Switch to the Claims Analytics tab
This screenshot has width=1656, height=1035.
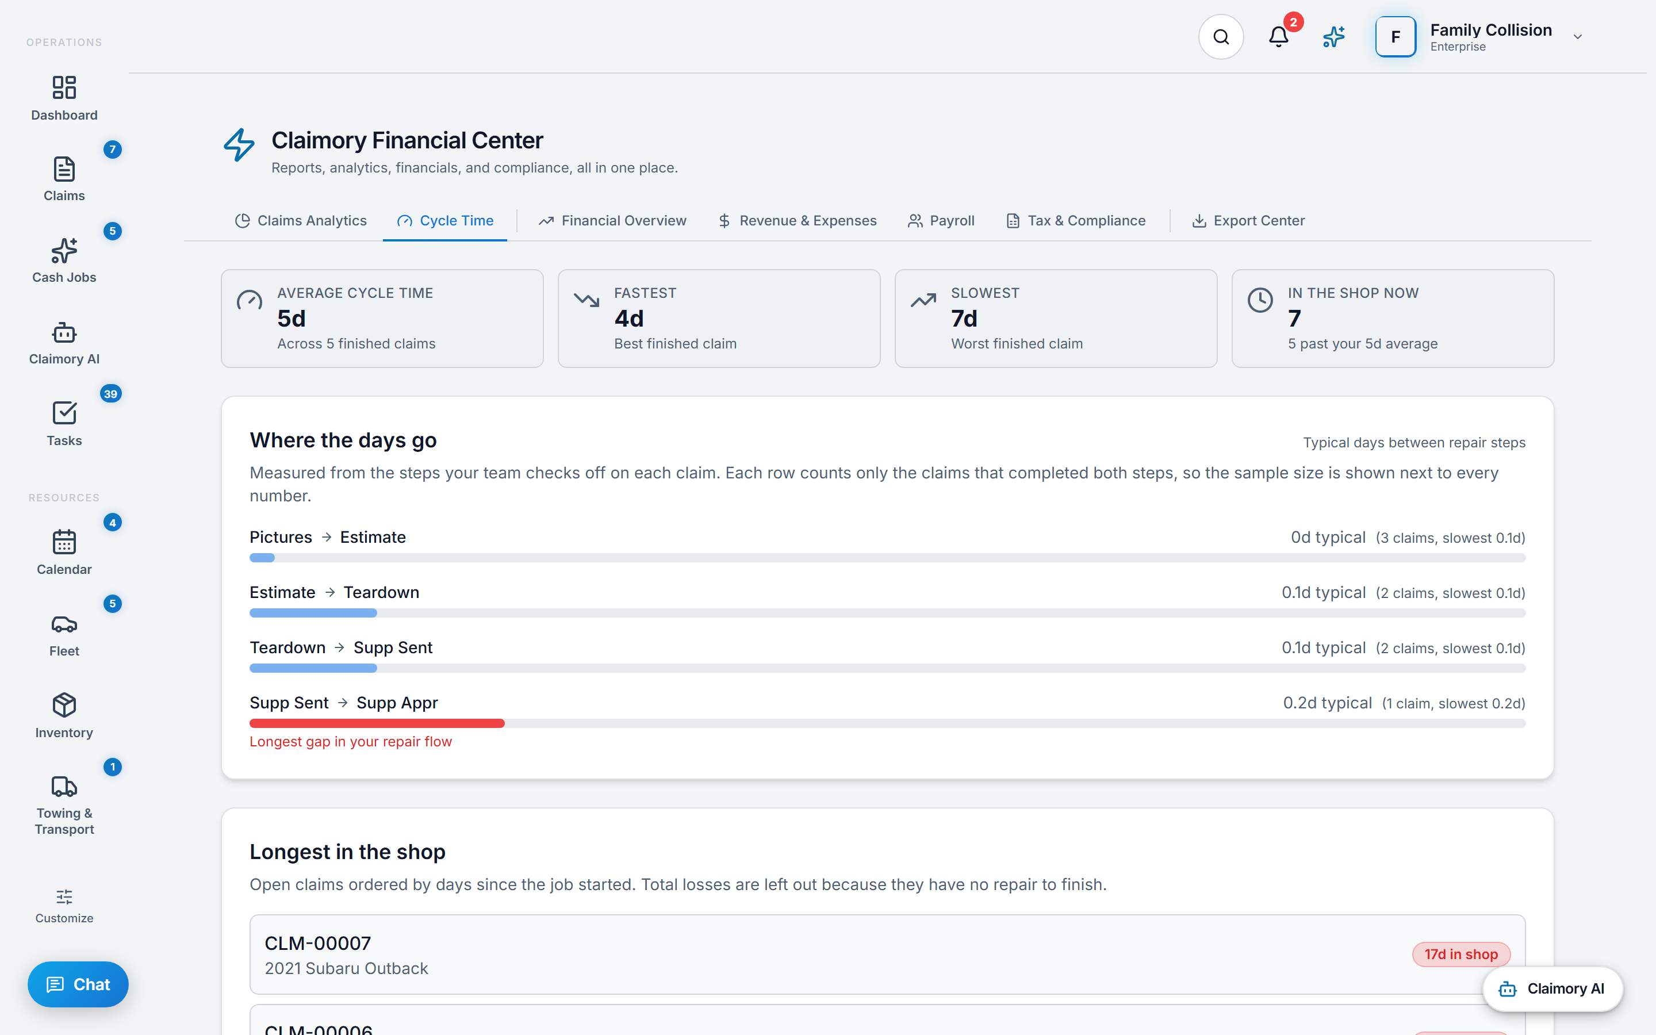point(301,220)
